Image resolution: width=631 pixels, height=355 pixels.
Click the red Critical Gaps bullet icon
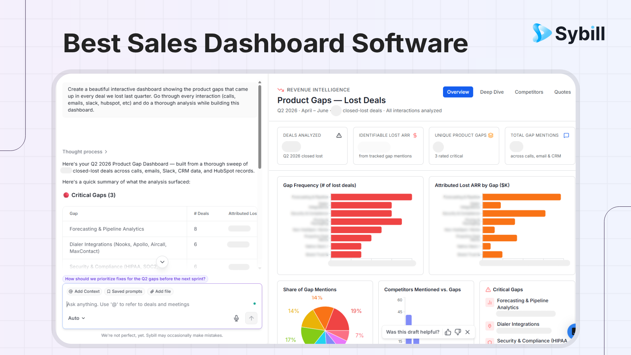(x=66, y=195)
